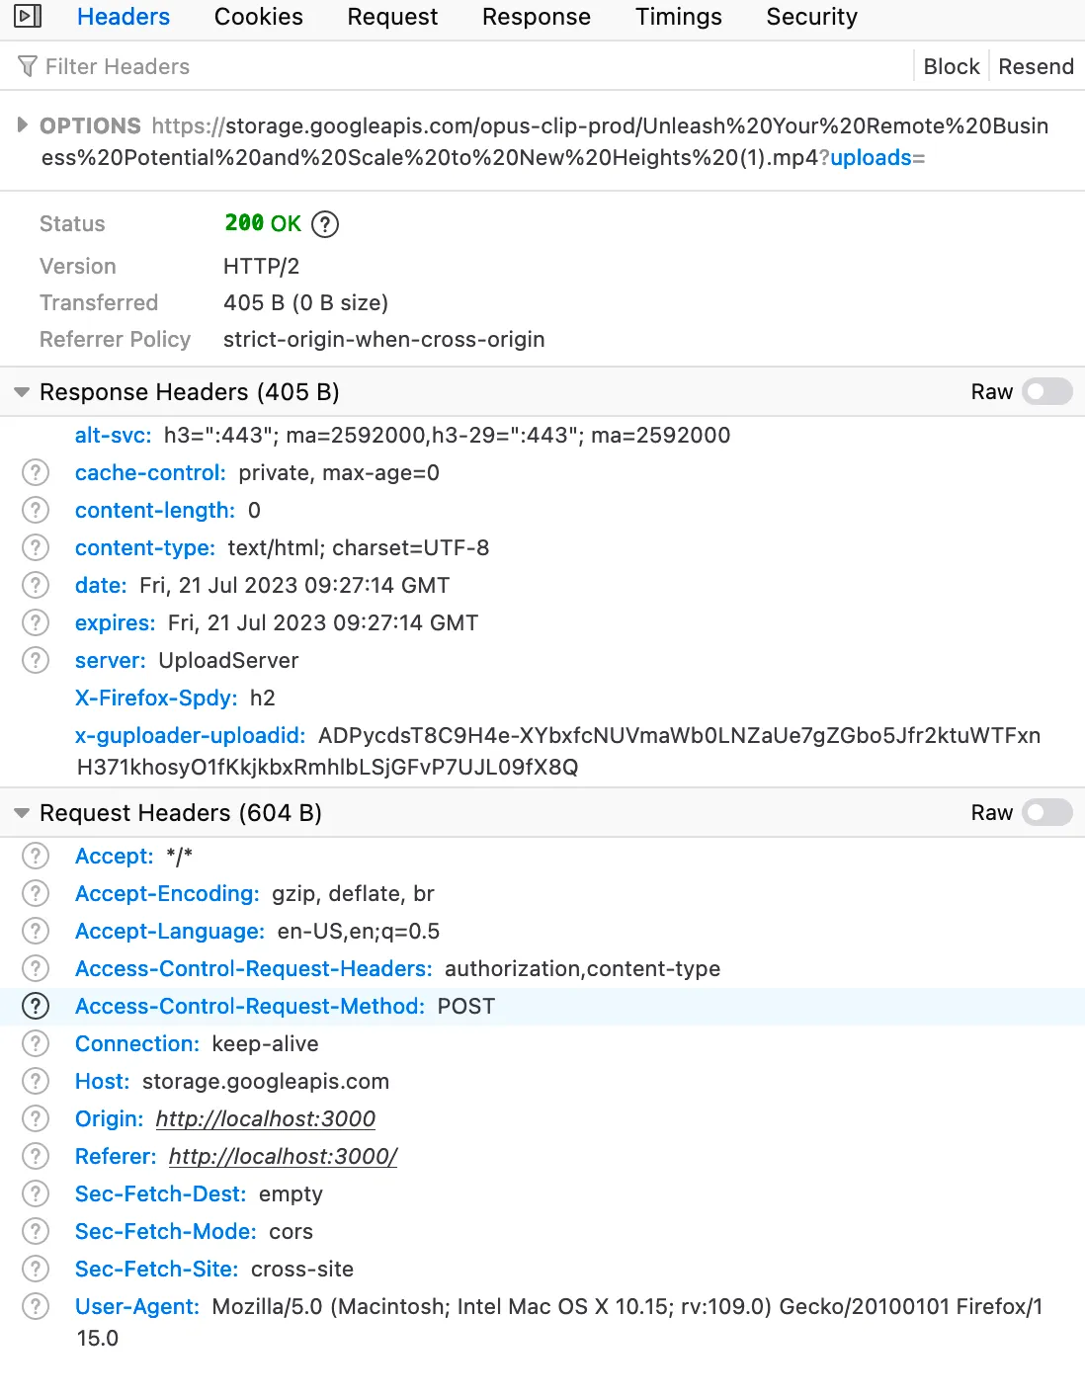Image resolution: width=1085 pixels, height=1397 pixels.
Task: Click help icon next to Origin header
Action: (36, 1119)
